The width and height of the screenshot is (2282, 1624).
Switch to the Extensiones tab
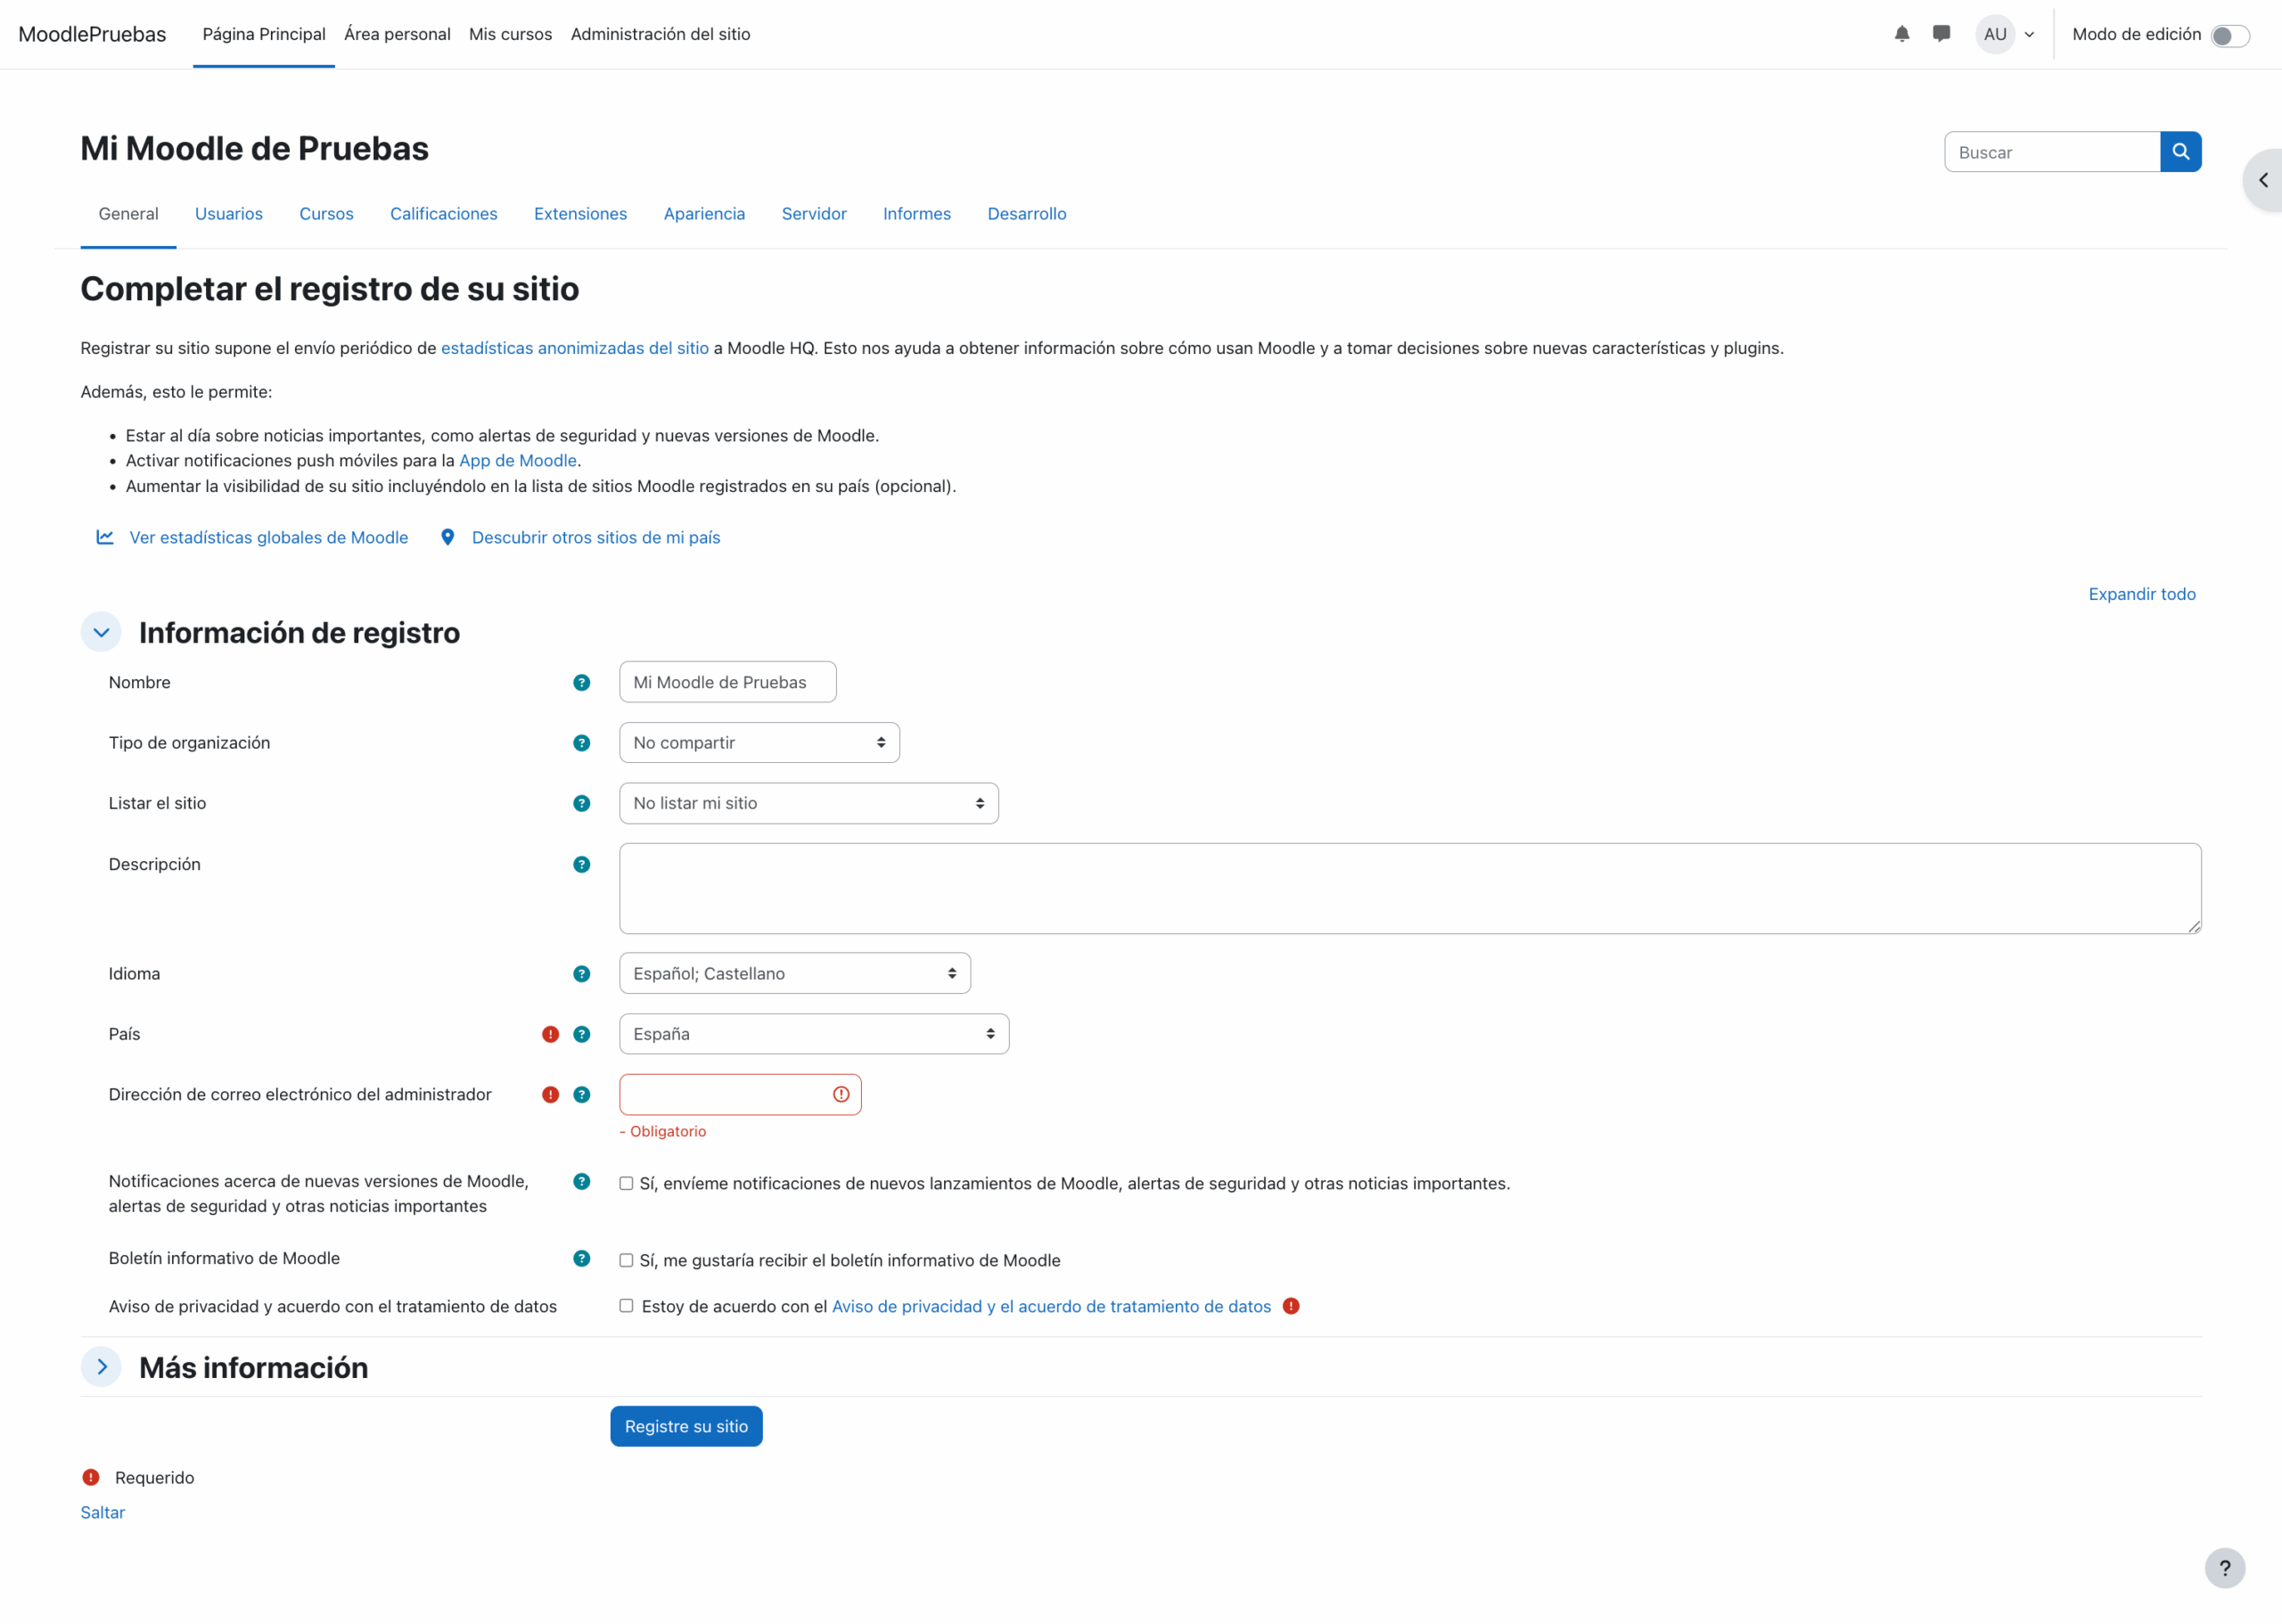(x=580, y=214)
